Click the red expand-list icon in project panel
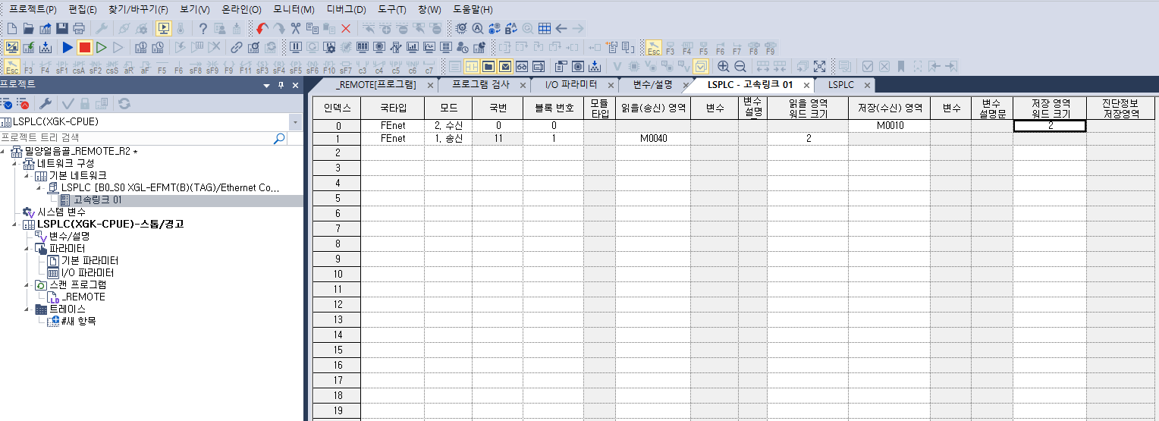The width and height of the screenshot is (1159, 421). tap(24, 104)
